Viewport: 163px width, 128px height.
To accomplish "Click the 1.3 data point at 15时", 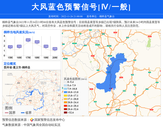I will [10, 47].
